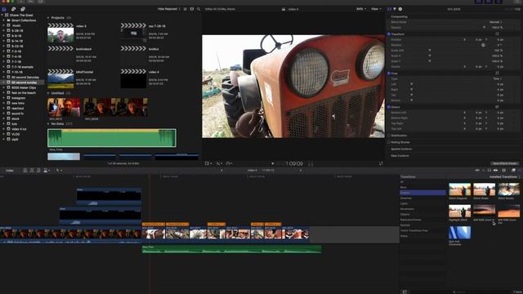Enable the Stabilization checkbox
The image size is (523, 294).
coord(389,136)
